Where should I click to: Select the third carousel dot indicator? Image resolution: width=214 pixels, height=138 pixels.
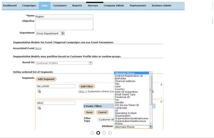click(104, 133)
